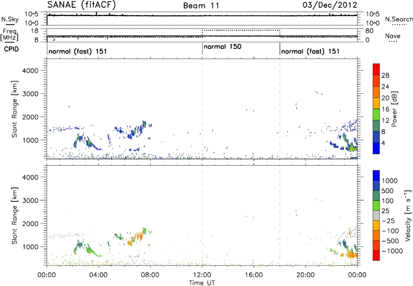This screenshot has width=413, height=286.
Task: Click the date '03/Dec/2012'
Action: (x=330, y=5)
